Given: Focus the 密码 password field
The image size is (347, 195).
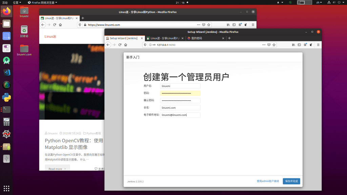Looking at the screenshot, I should (x=180, y=93).
